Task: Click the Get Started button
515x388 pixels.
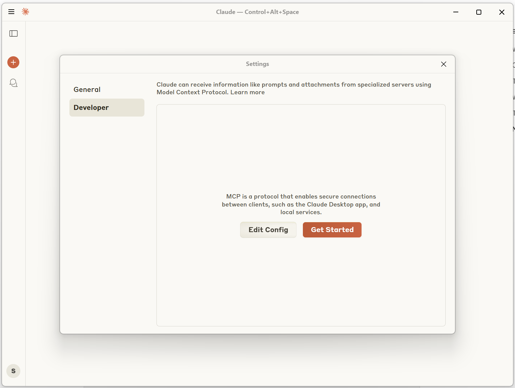Action: pos(332,230)
